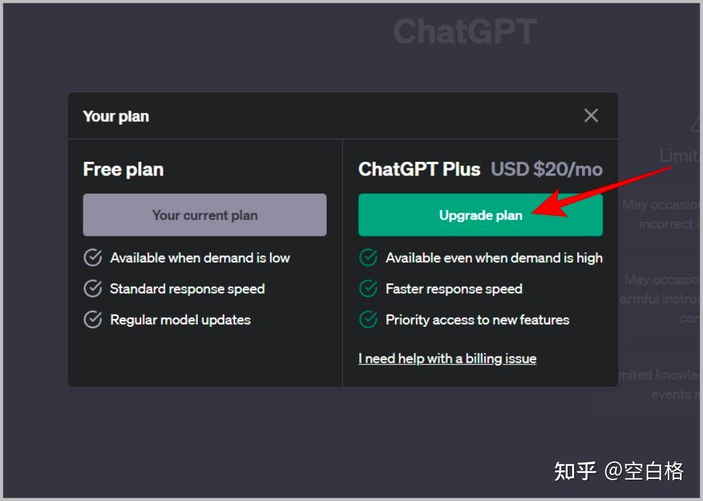
Task: Click the Priority access to new features text
Action: (x=477, y=320)
